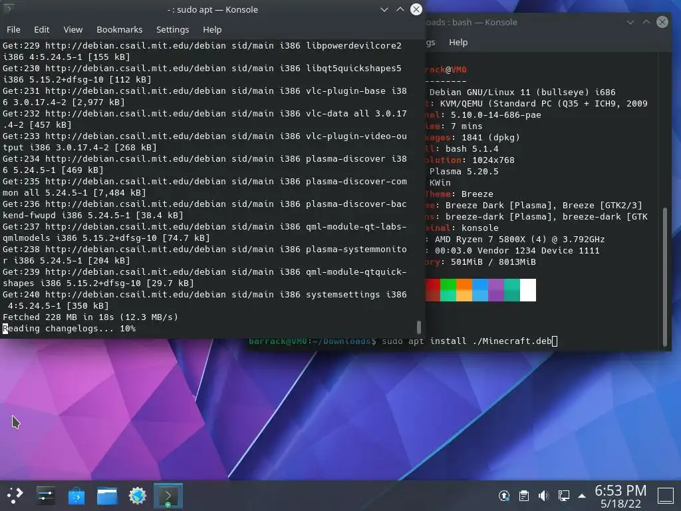Image resolution: width=681 pixels, height=511 pixels.
Task: Click 'Fetched 228 MB in 18s' line
Action: pos(90,317)
